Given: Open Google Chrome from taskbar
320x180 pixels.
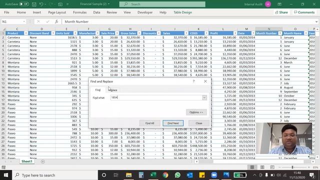Looking at the screenshot, I should [x=165, y=175].
